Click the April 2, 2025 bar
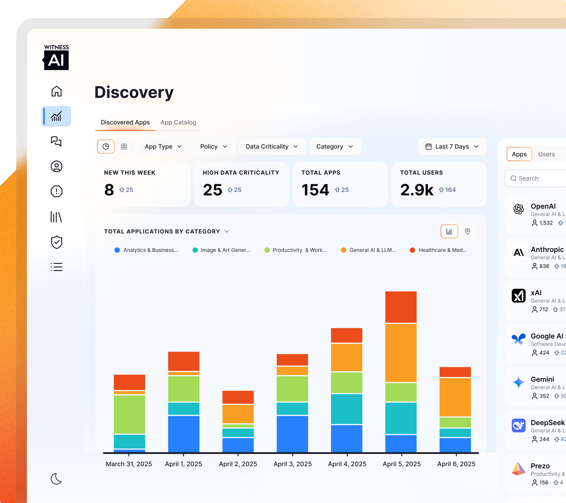Image resolution: width=566 pixels, height=503 pixels. pyautogui.click(x=238, y=421)
